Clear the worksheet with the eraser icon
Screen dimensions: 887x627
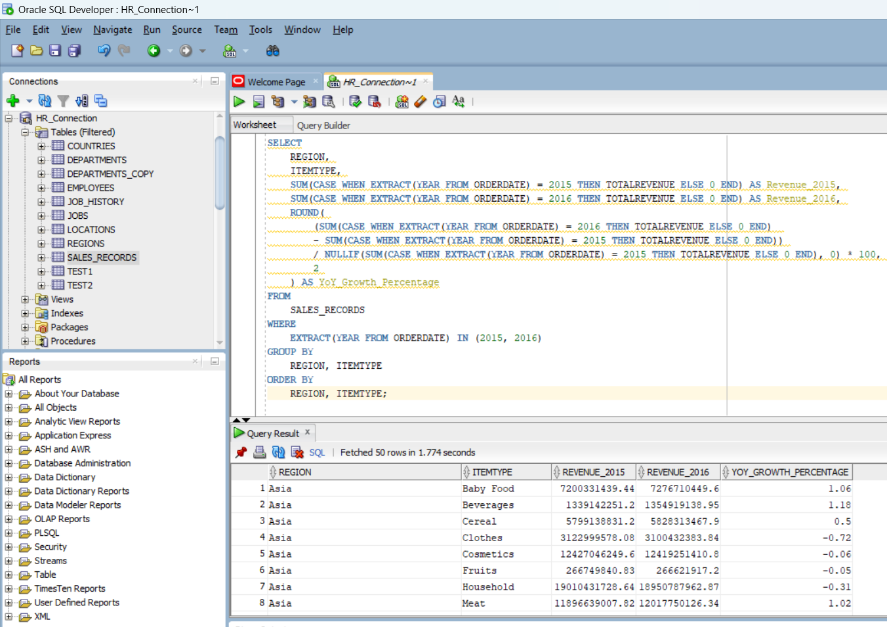[x=421, y=102]
